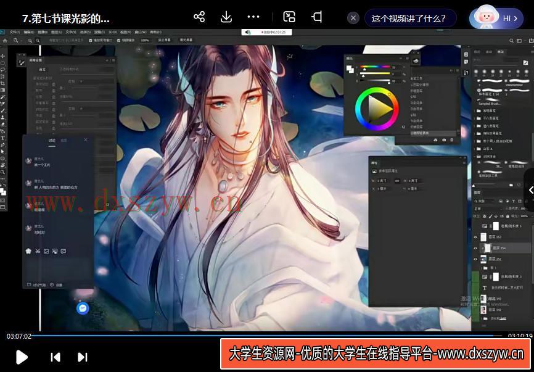Click the camera snapshot icon in history panel
Viewport: 534px width, 372px height.
pos(444,140)
